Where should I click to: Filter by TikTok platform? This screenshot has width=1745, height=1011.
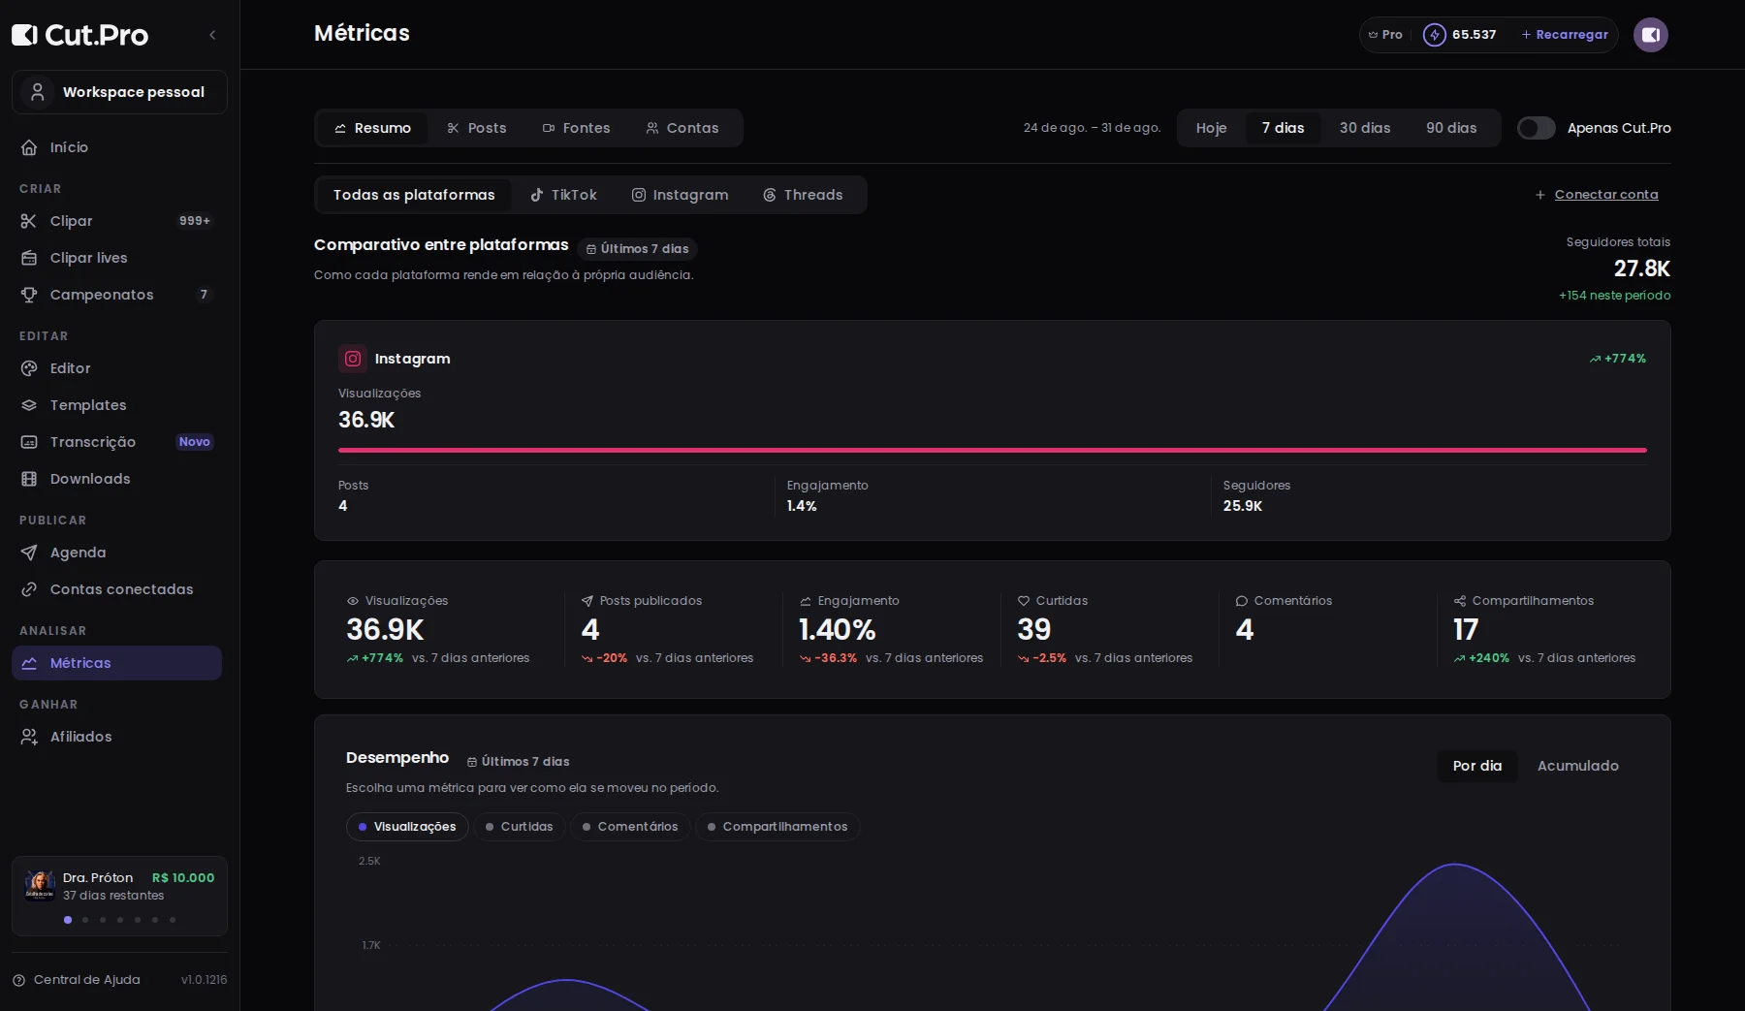tap(563, 195)
